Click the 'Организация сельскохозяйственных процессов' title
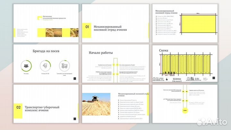The image size is (231, 130). click(x=54, y=17)
